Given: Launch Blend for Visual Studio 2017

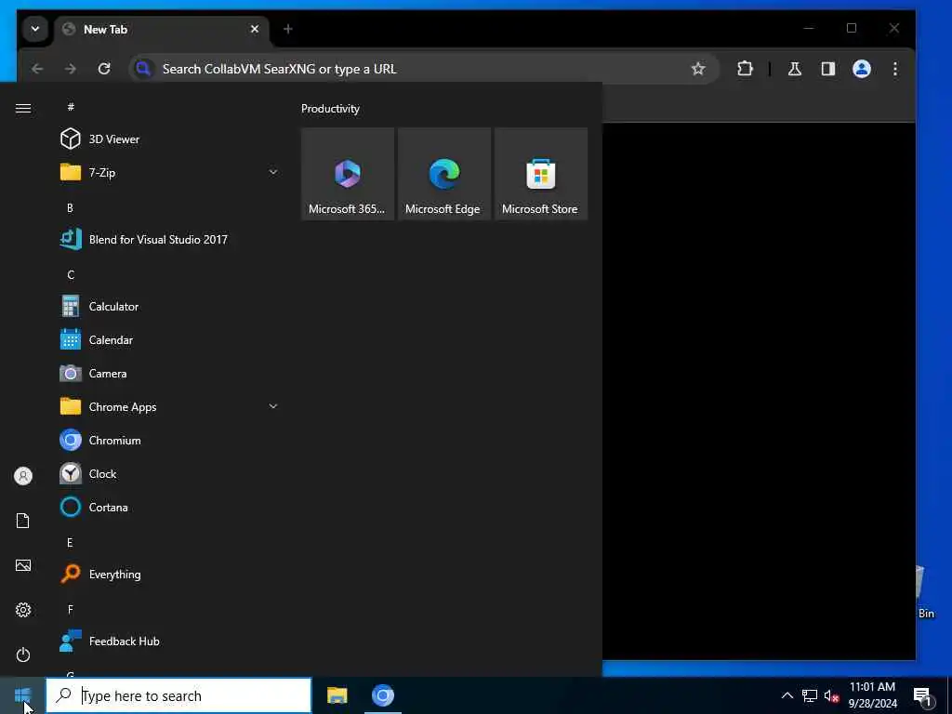Looking at the screenshot, I should pyautogui.click(x=170, y=239).
